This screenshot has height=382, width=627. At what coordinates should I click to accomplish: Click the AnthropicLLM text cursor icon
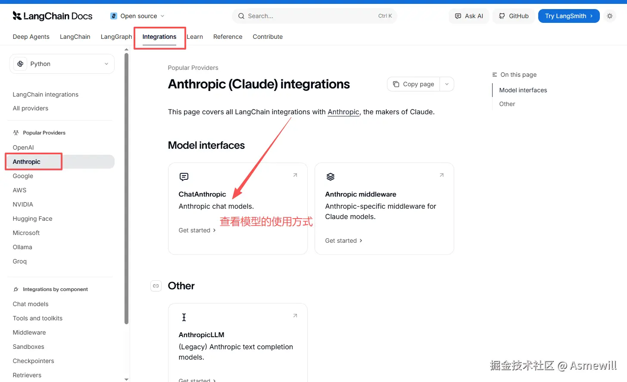[x=184, y=317]
